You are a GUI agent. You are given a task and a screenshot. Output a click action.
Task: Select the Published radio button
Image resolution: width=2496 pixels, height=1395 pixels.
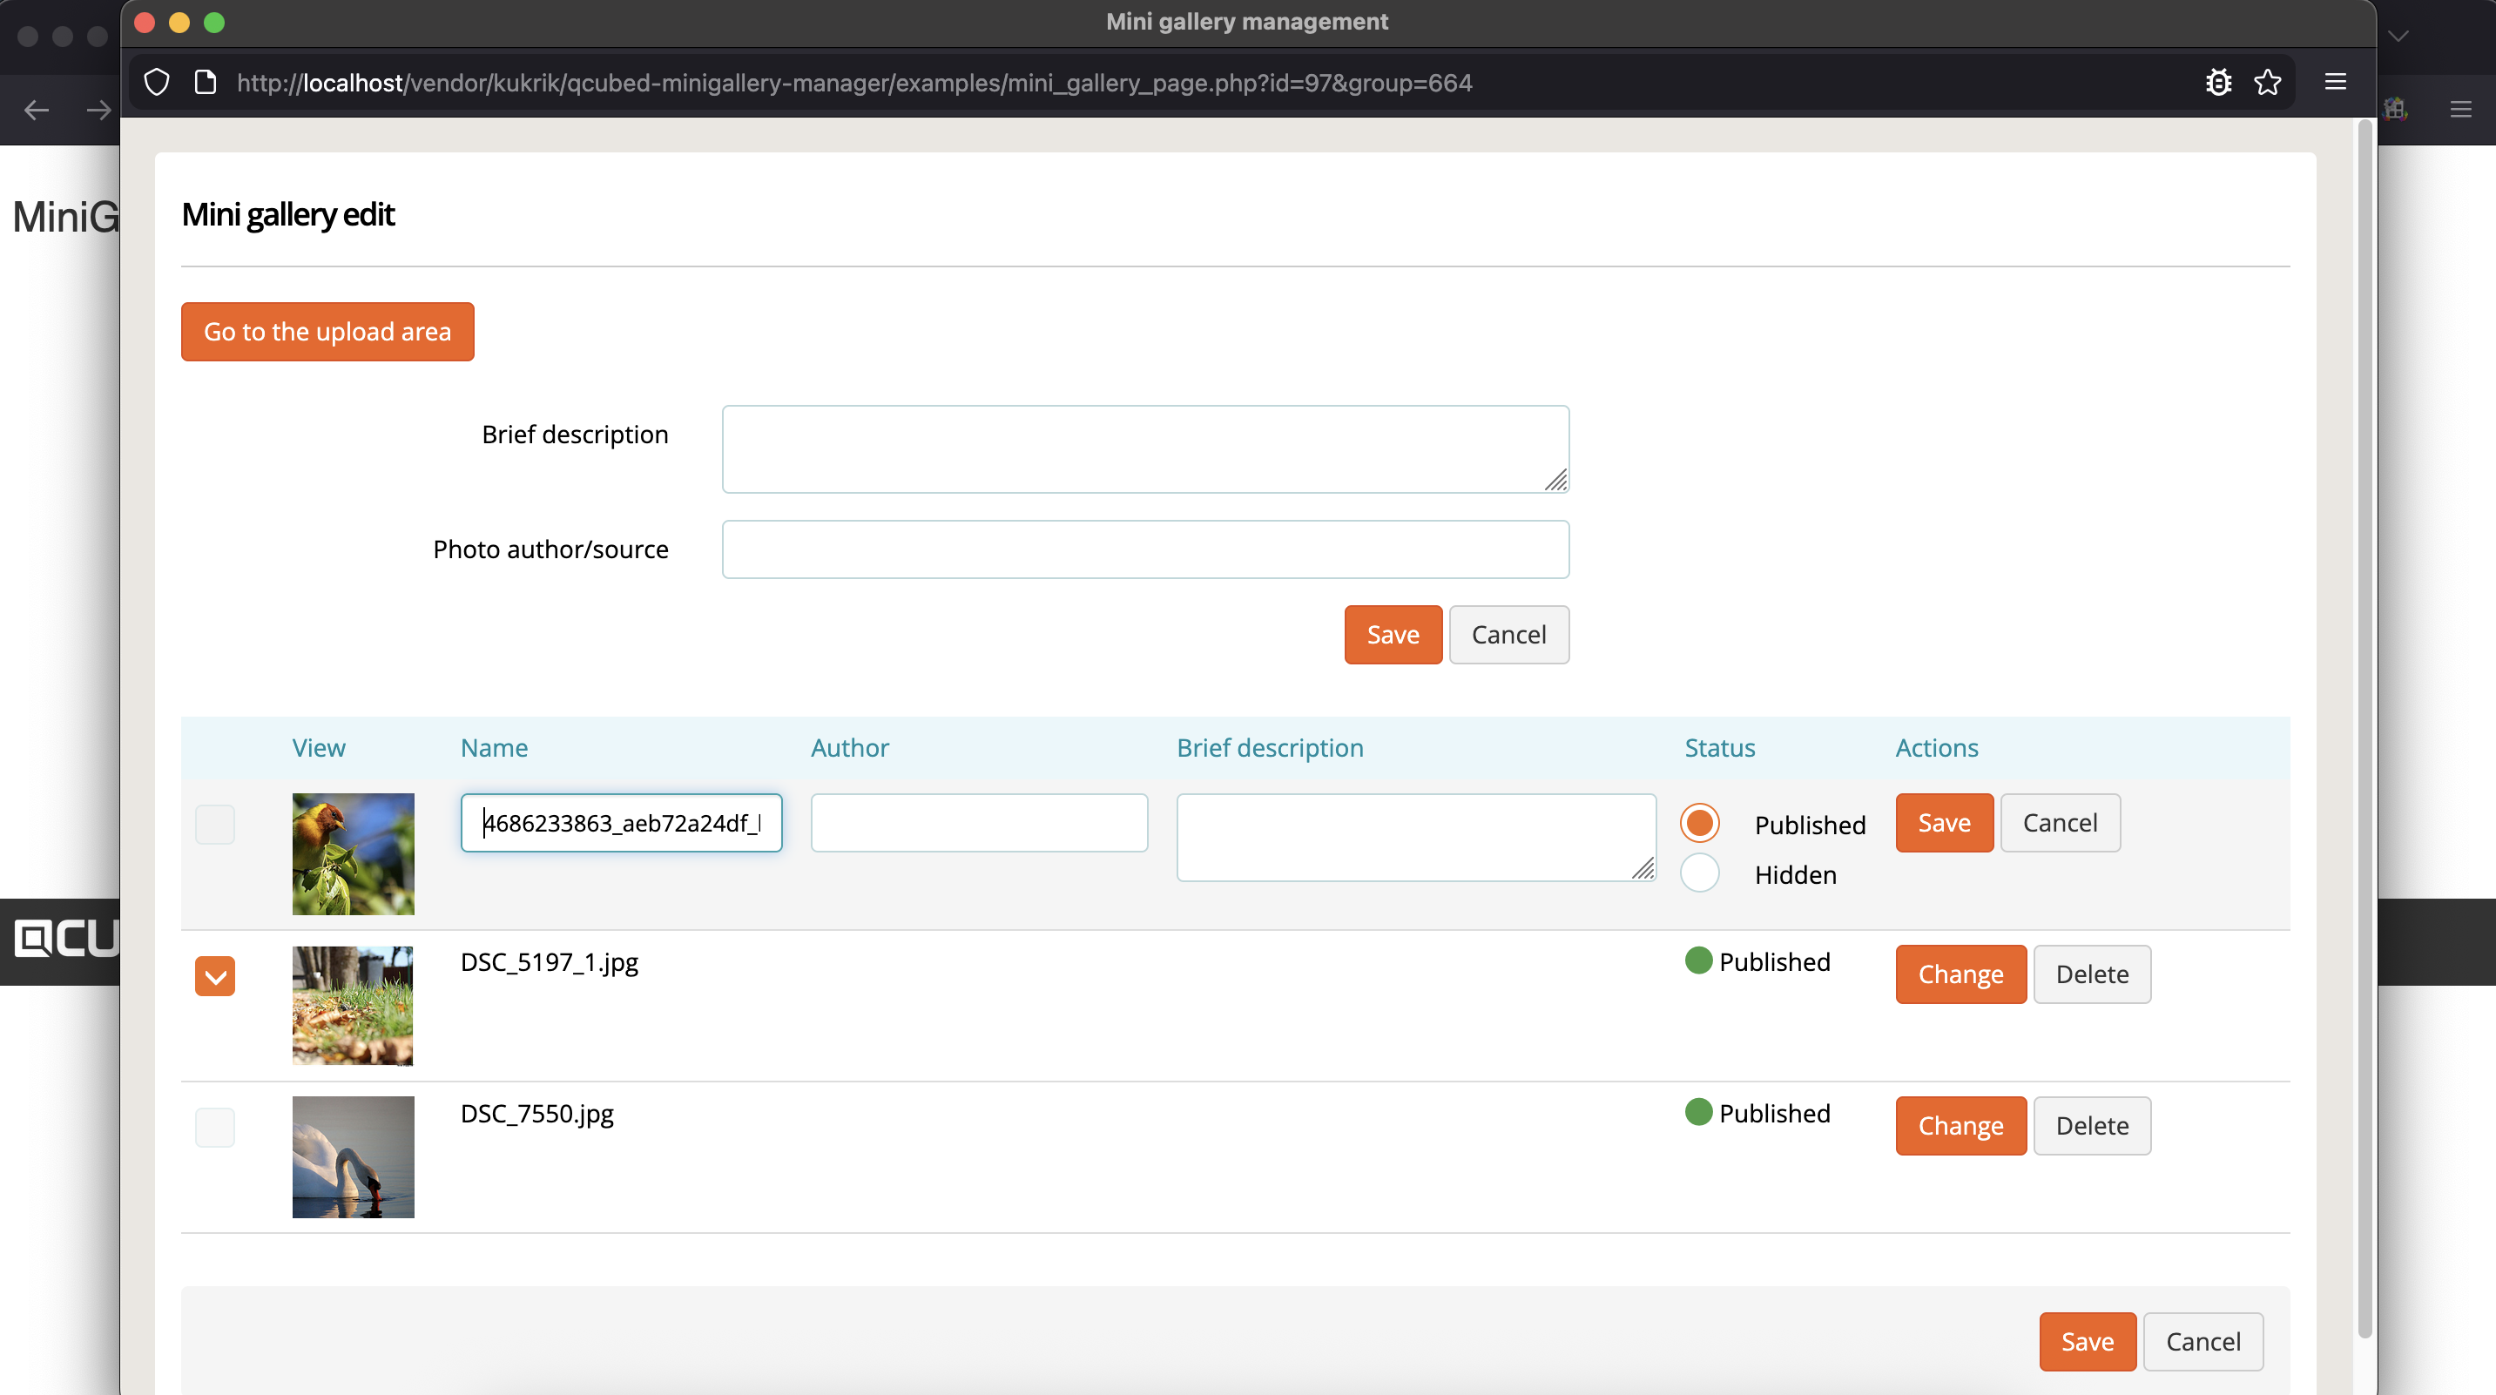pyautogui.click(x=1699, y=823)
